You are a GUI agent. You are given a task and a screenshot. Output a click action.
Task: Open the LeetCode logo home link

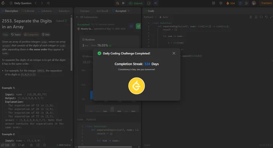(x=3, y=3)
